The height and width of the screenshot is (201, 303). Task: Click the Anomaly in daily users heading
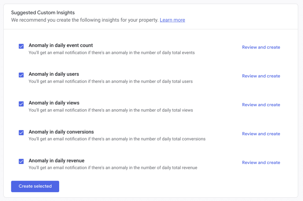pyautogui.click(x=54, y=74)
